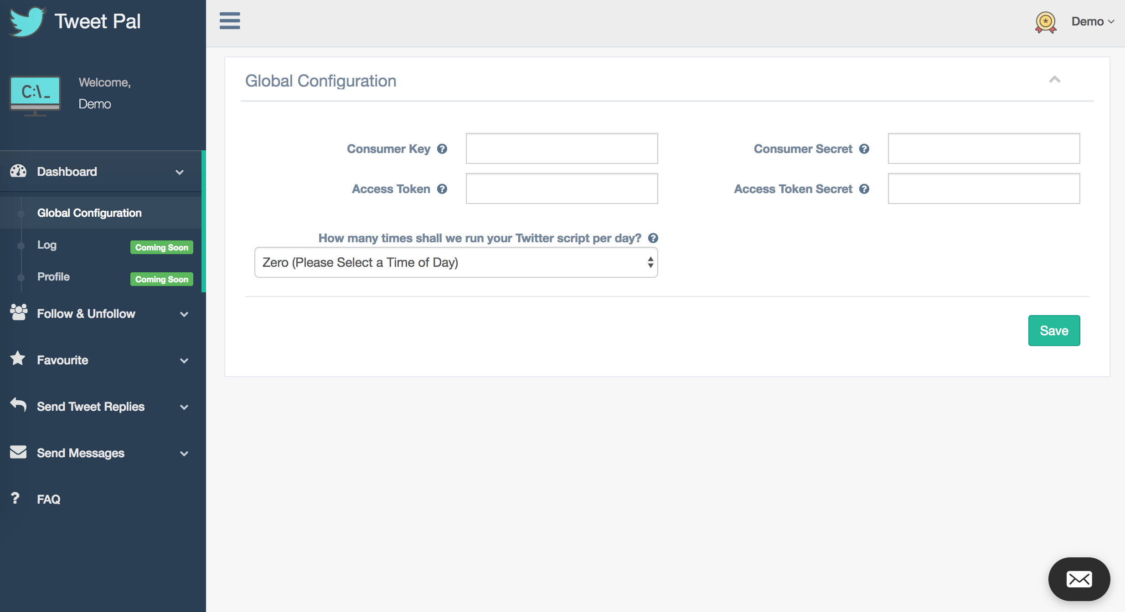Viewport: 1125px width, 612px height.
Task: Open the mail chat widget icon
Action: click(1079, 579)
